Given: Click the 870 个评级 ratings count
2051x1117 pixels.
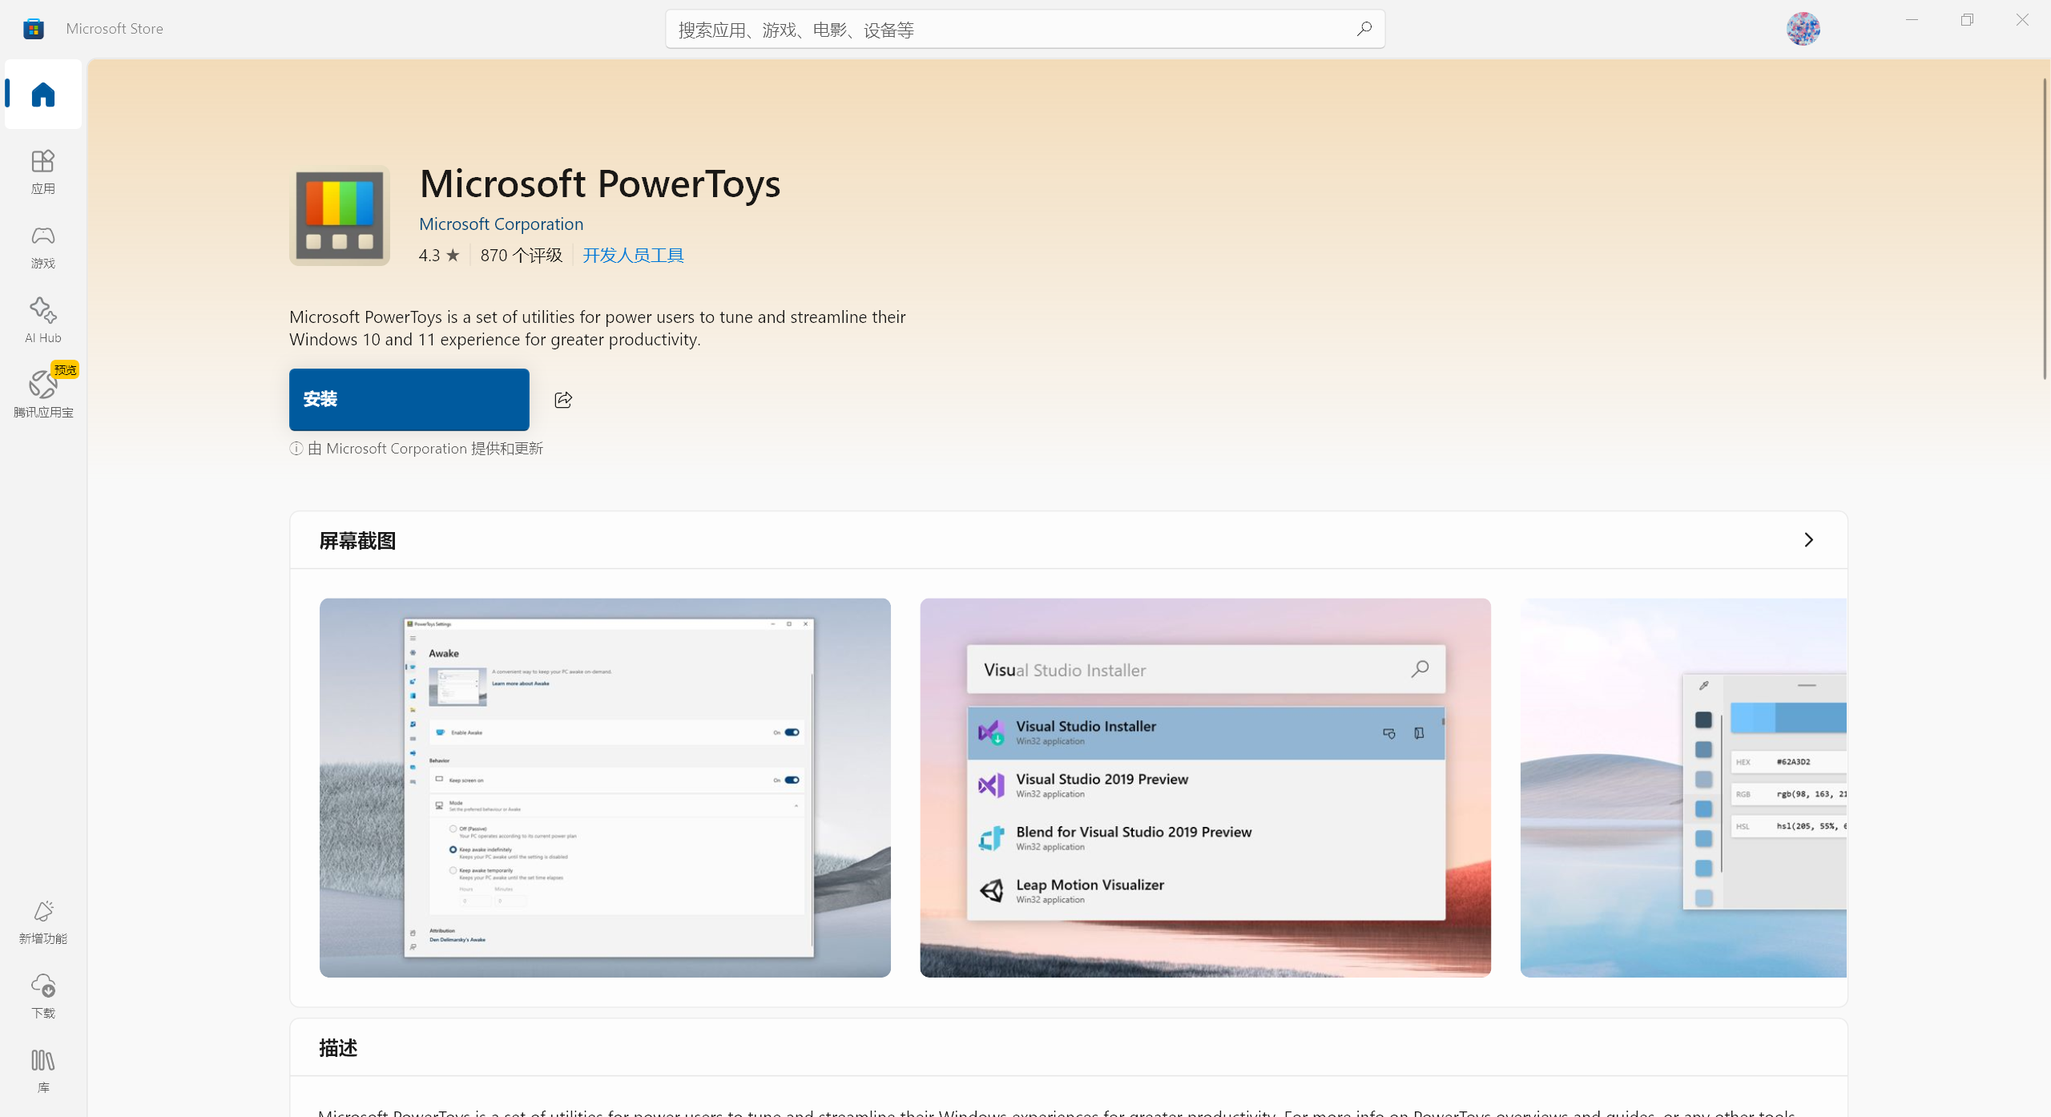Looking at the screenshot, I should (x=521, y=255).
